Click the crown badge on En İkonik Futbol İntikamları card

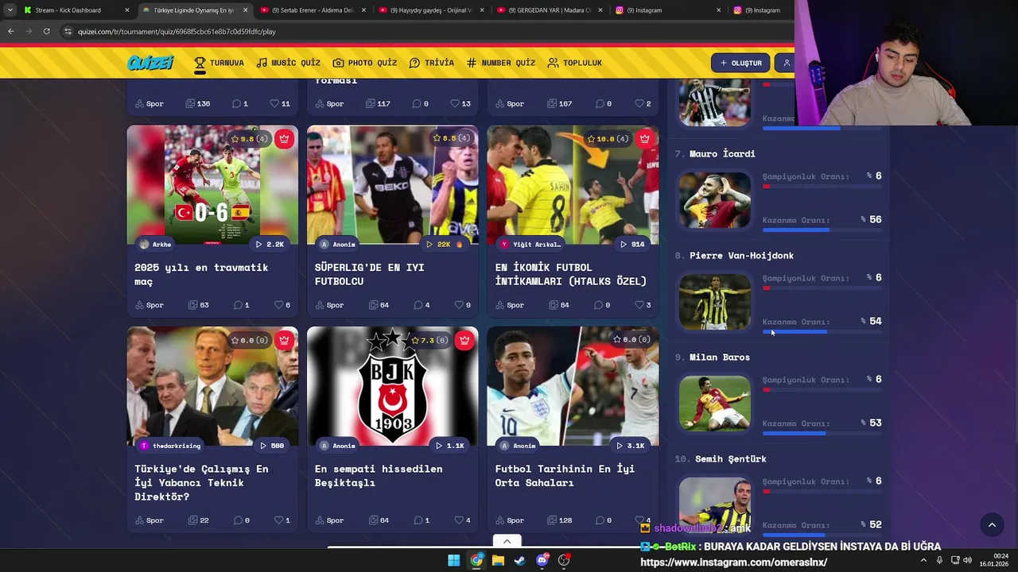[x=644, y=138]
